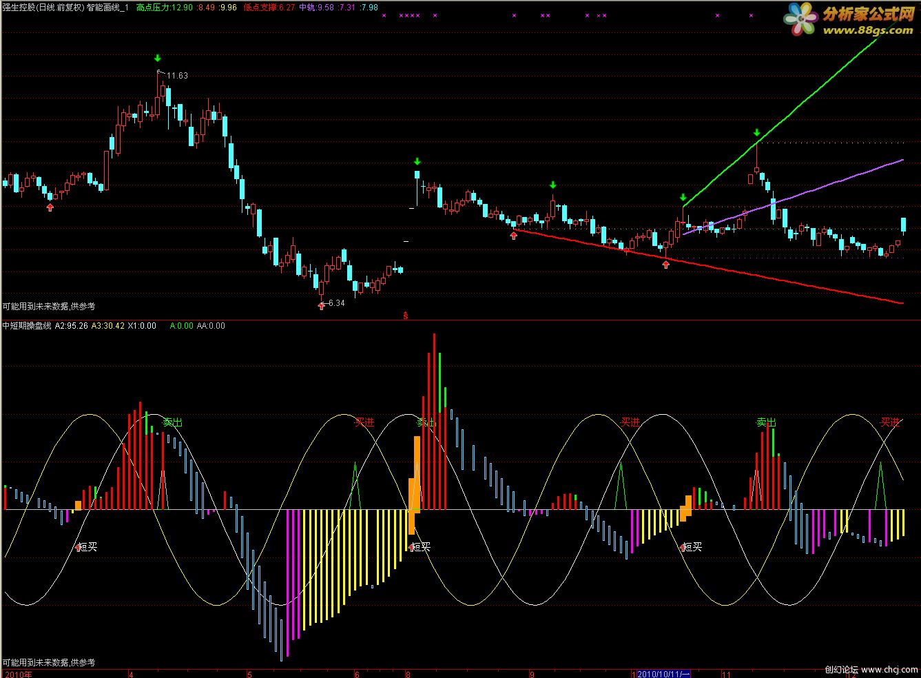The height and width of the screenshot is (678, 921).
Task: Click the 中轨:9.58 value
Action: coord(316,8)
